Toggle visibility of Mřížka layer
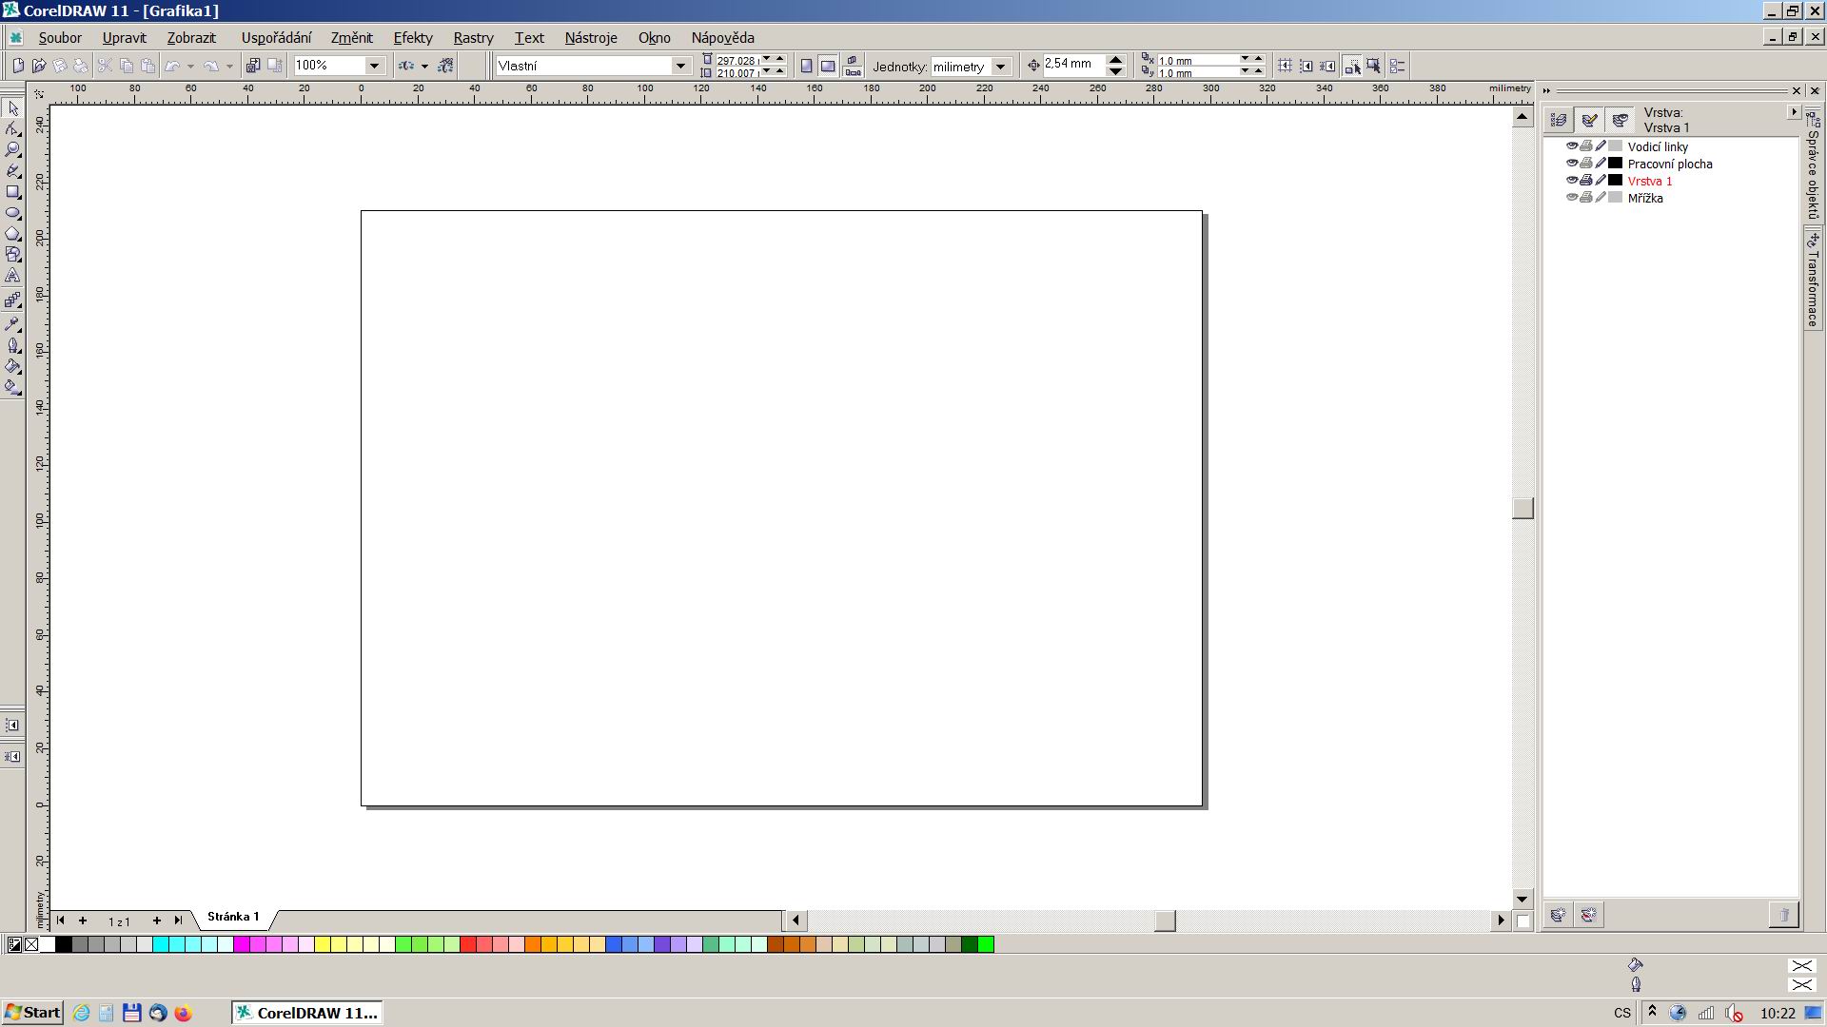The width and height of the screenshot is (1827, 1027). 1572,198
